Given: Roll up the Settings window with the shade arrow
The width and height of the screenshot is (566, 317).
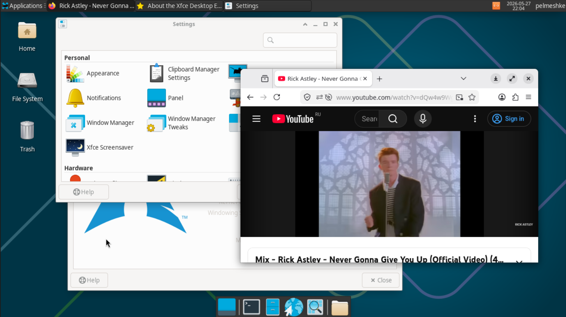Looking at the screenshot, I should tap(305, 24).
